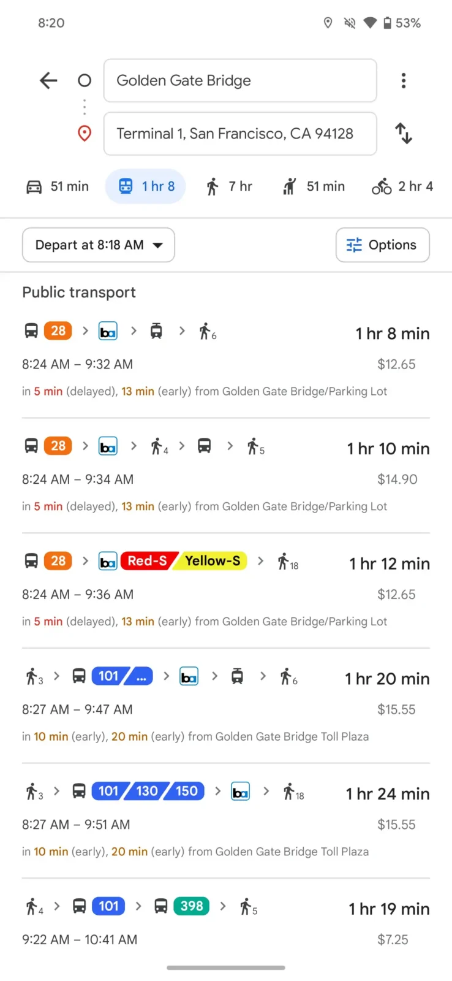This screenshot has width=452, height=981.
Task: Select the bus 28 orange badge
Action: 58,331
